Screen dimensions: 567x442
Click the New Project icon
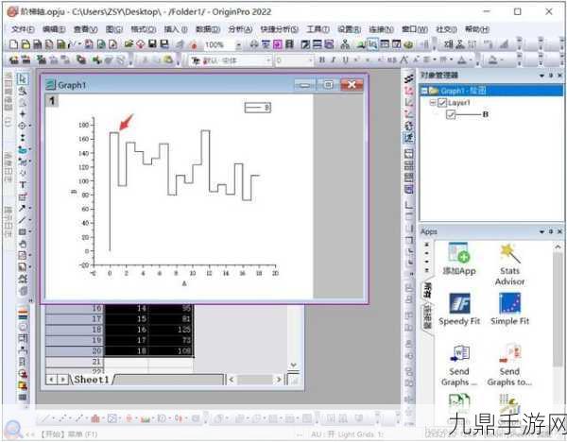(x=13, y=44)
